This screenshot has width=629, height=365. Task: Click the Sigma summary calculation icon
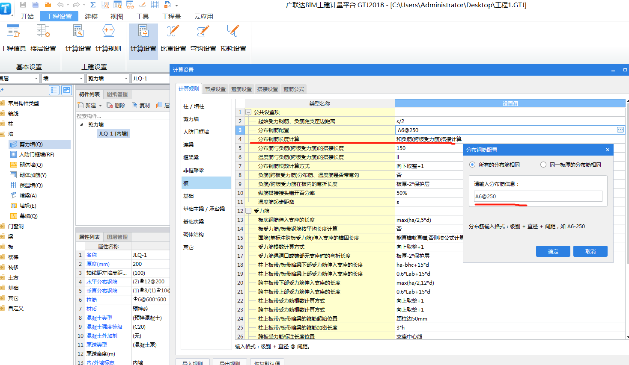(x=93, y=5)
